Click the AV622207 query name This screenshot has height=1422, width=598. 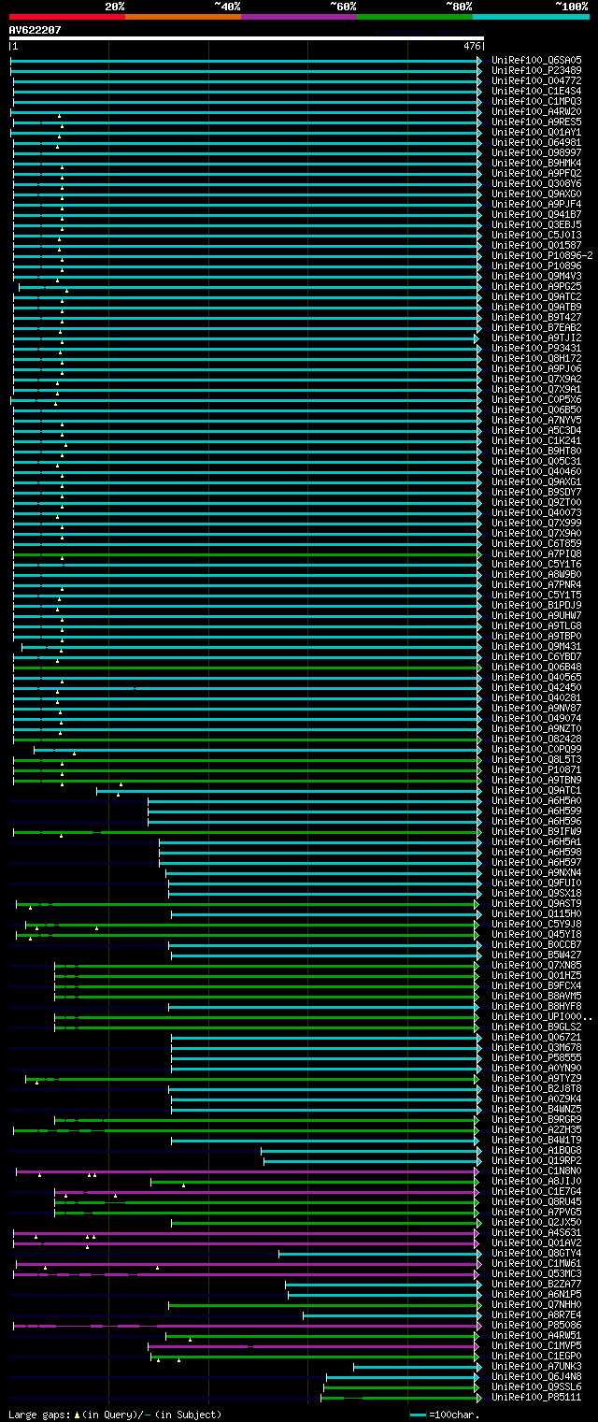36,30
